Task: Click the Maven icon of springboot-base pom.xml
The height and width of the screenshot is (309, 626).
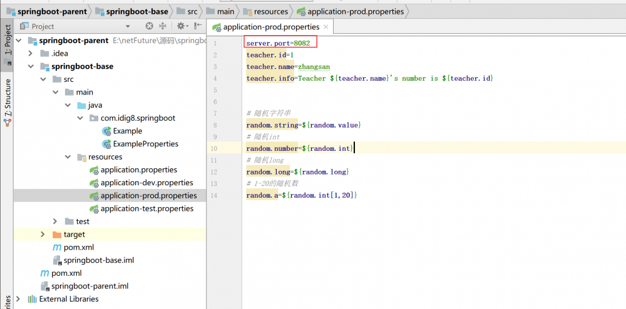Action: pyautogui.click(x=57, y=247)
